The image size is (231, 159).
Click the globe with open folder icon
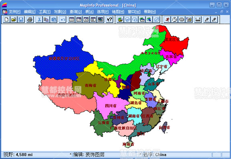coord(120,20)
